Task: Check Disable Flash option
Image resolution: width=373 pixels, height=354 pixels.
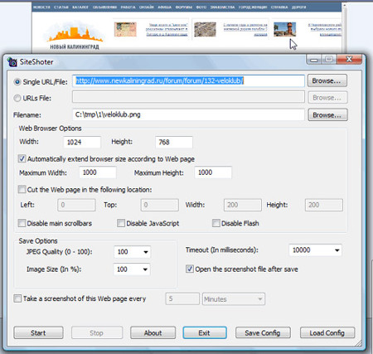Action: pyautogui.click(x=216, y=223)
